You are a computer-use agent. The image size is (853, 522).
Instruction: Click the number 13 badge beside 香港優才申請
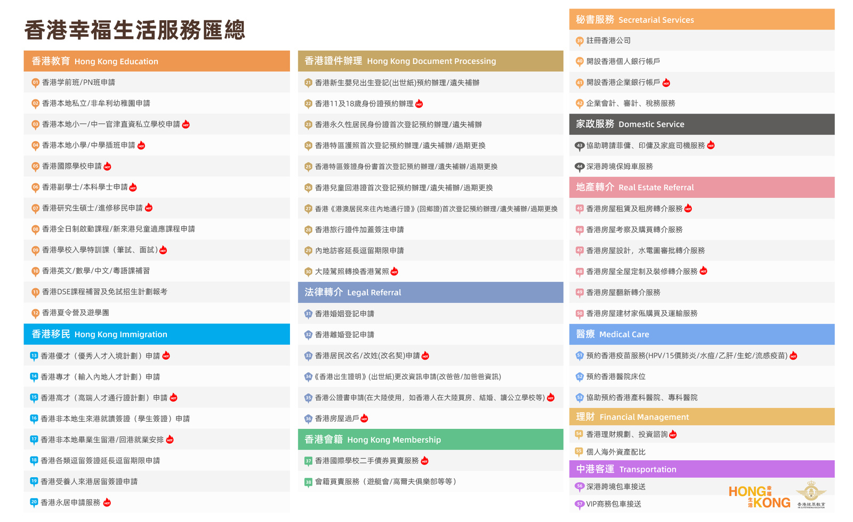point(34,356)
